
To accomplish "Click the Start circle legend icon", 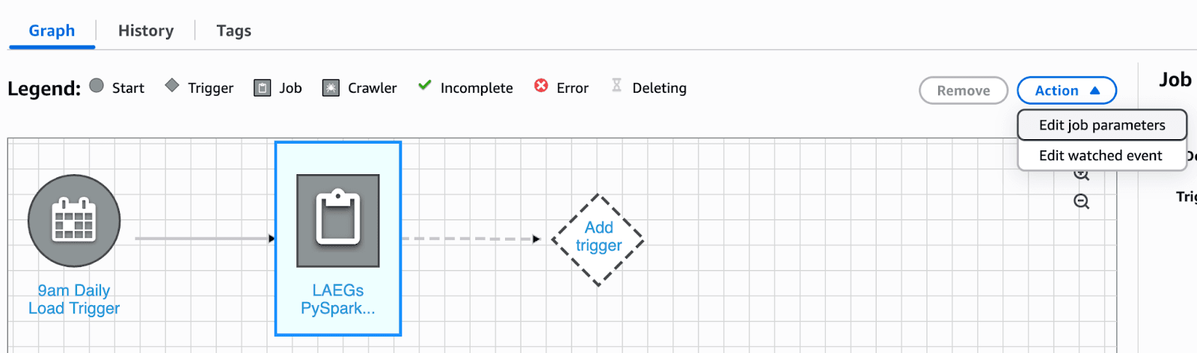I will 97,86.
